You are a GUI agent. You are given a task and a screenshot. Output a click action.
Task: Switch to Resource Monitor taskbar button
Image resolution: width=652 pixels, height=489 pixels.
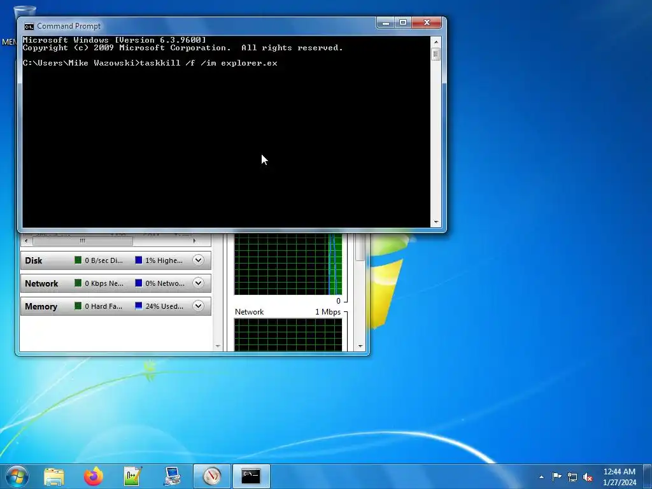tap(211, 476)
